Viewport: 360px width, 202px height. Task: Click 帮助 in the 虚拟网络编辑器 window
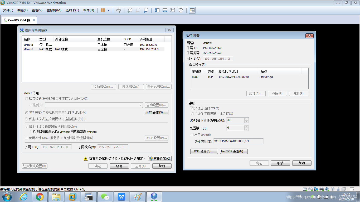(x=162, y=166)
